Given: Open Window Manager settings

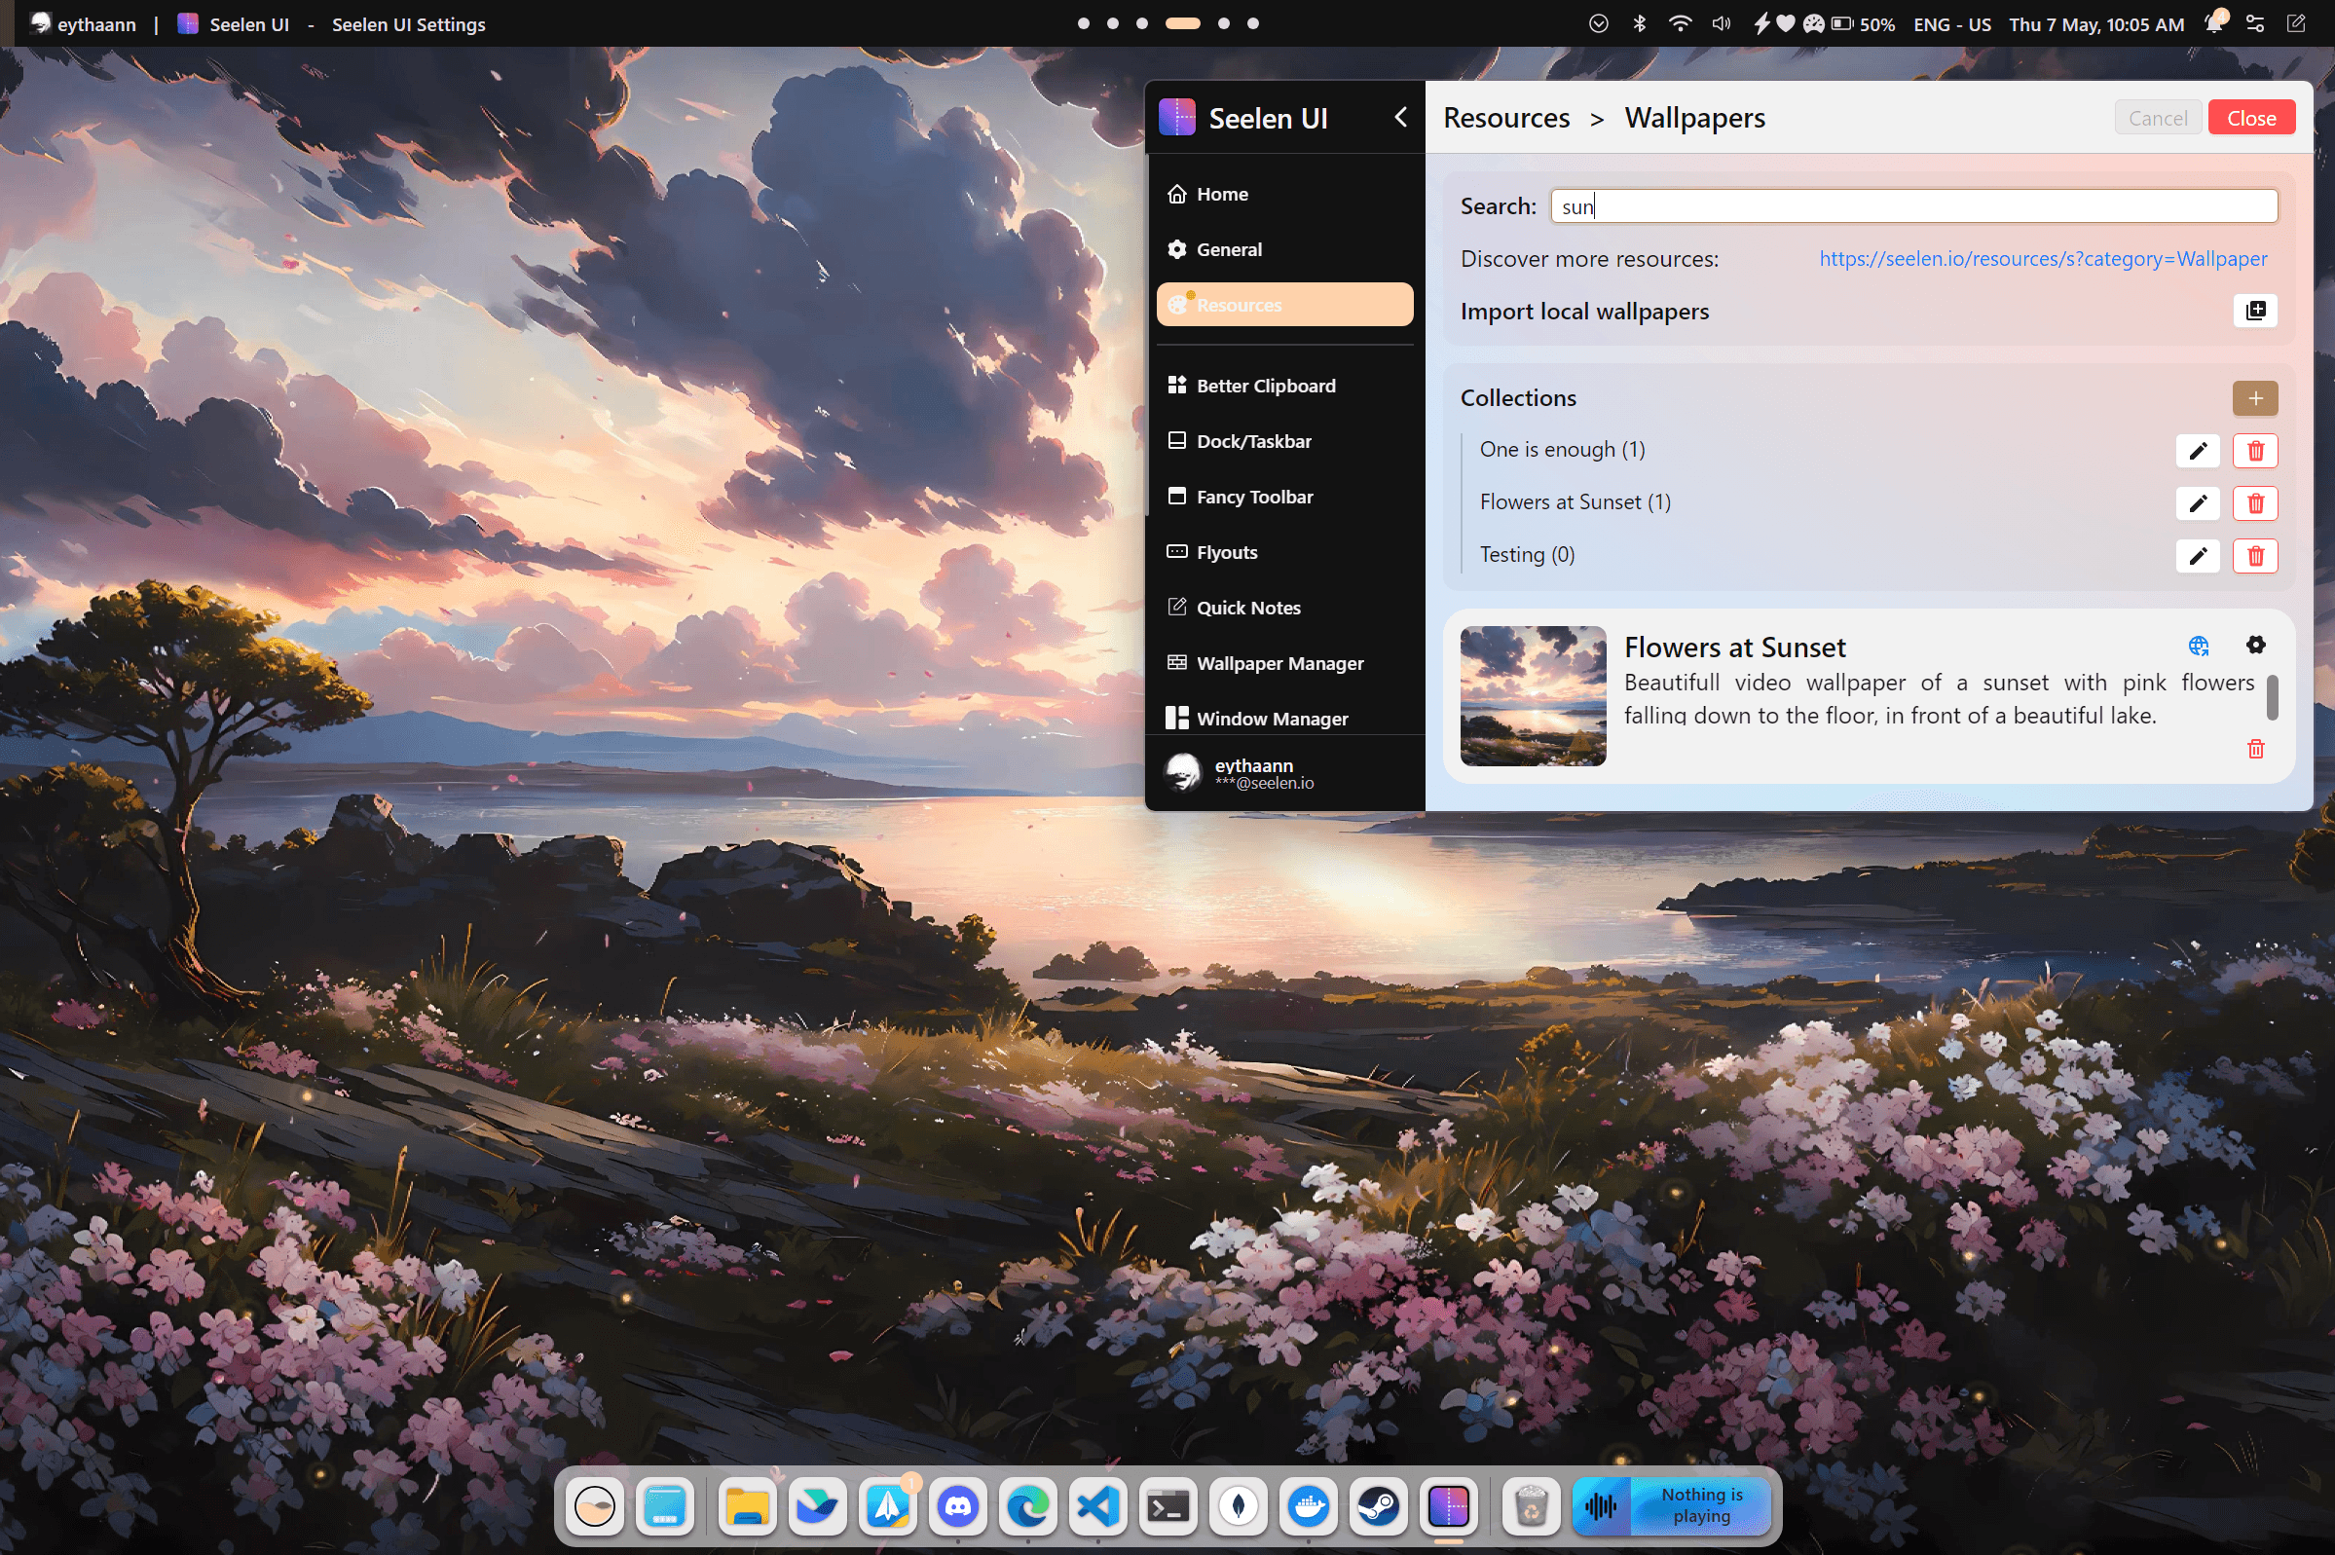Looking at the screenshot, I should tap(1284, 718).
